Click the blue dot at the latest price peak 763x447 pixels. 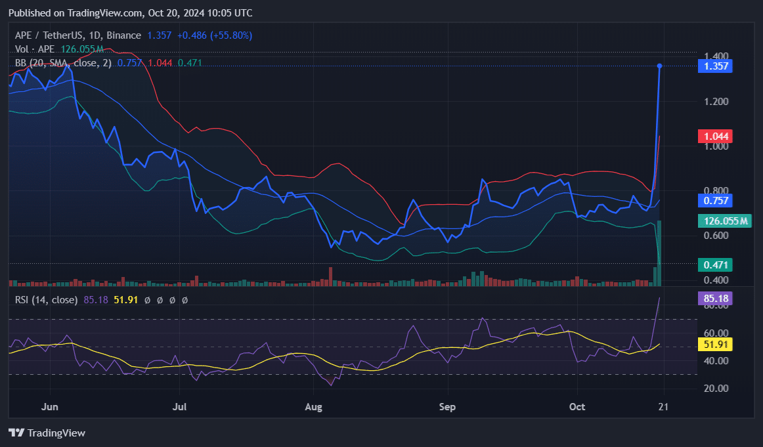pos(659,66)
